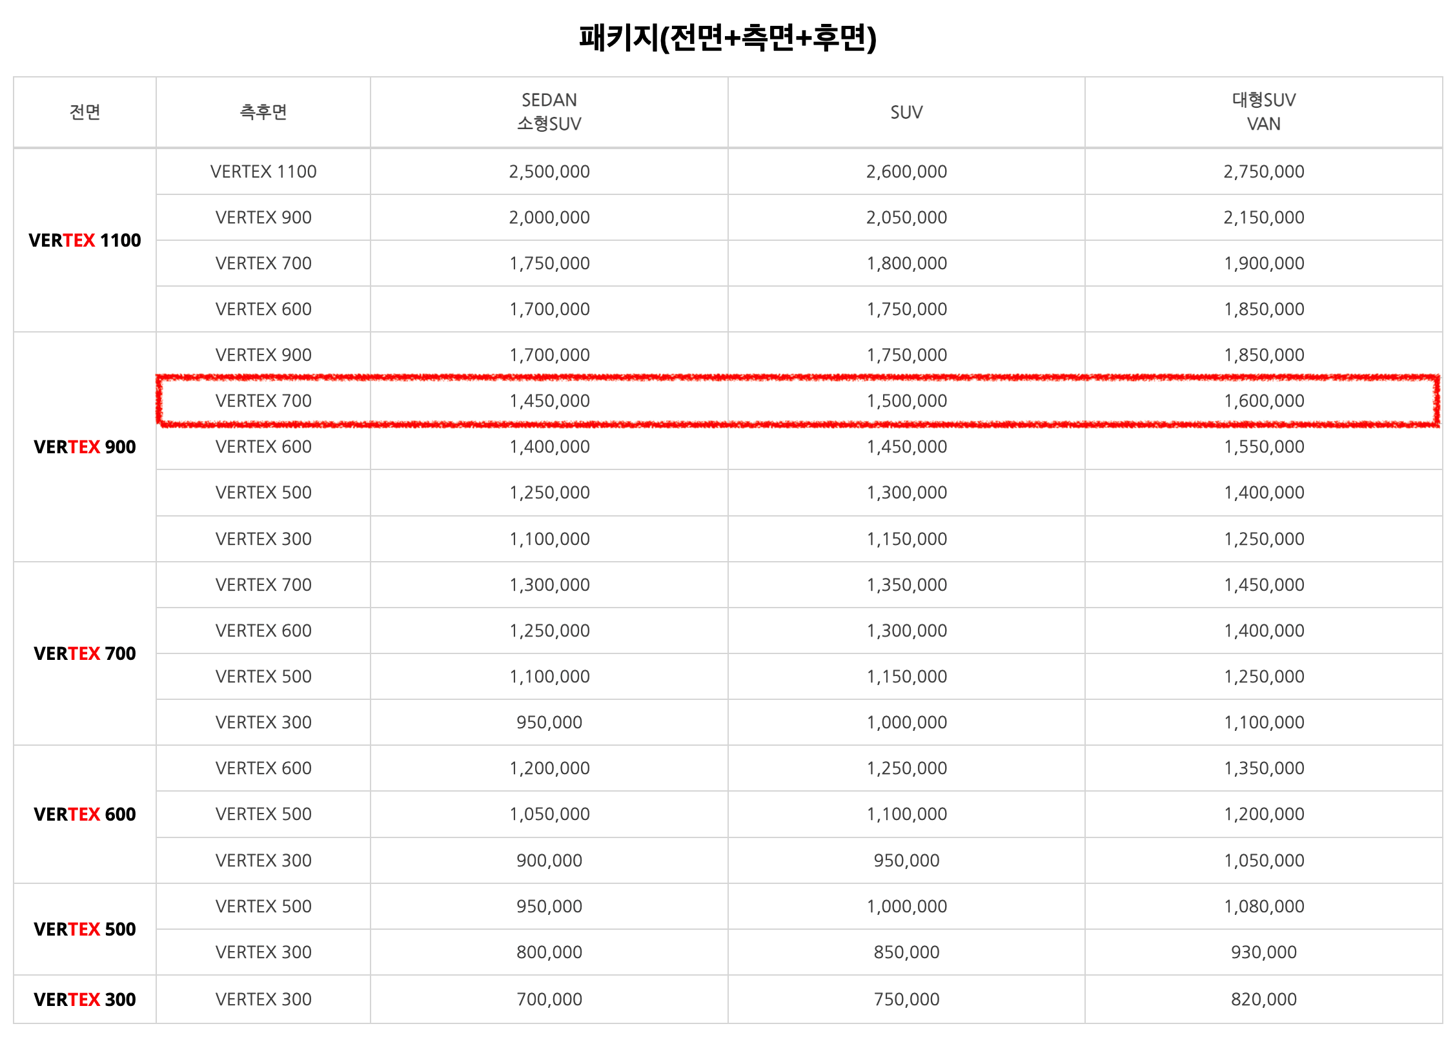Select the VERTEX 900 front label
Viewport: 1455px width, 1046px height.
coord(84,446)
